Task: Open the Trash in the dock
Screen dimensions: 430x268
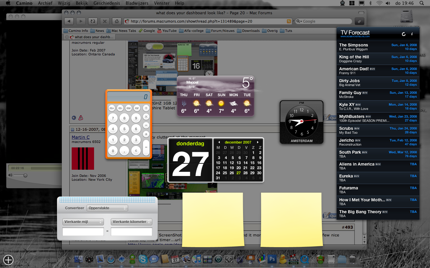Action: 353,259
